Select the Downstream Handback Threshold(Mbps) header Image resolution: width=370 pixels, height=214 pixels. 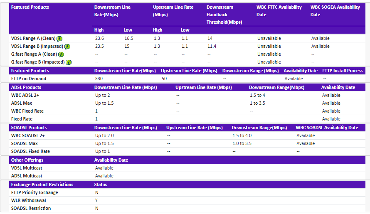click(224, 15)
